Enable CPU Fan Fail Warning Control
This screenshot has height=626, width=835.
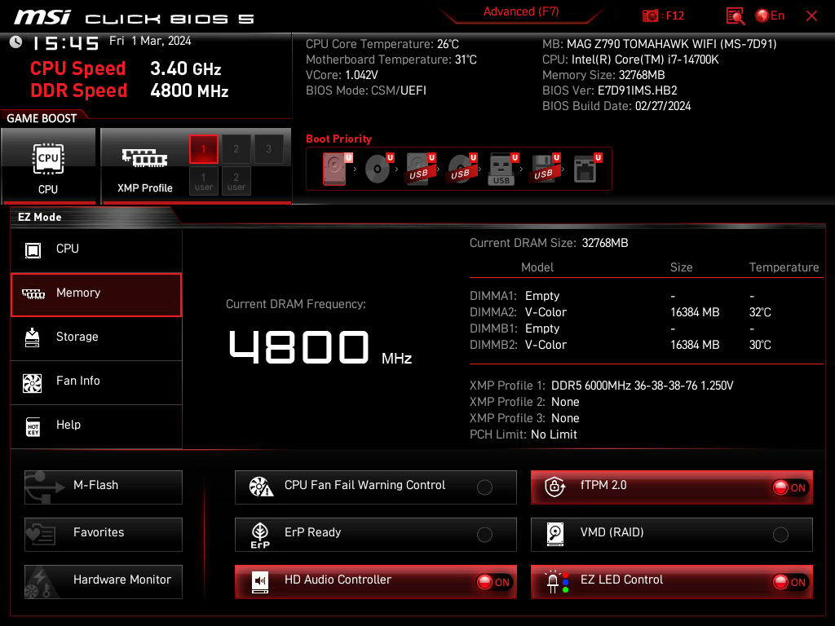[x=484, y=487]
